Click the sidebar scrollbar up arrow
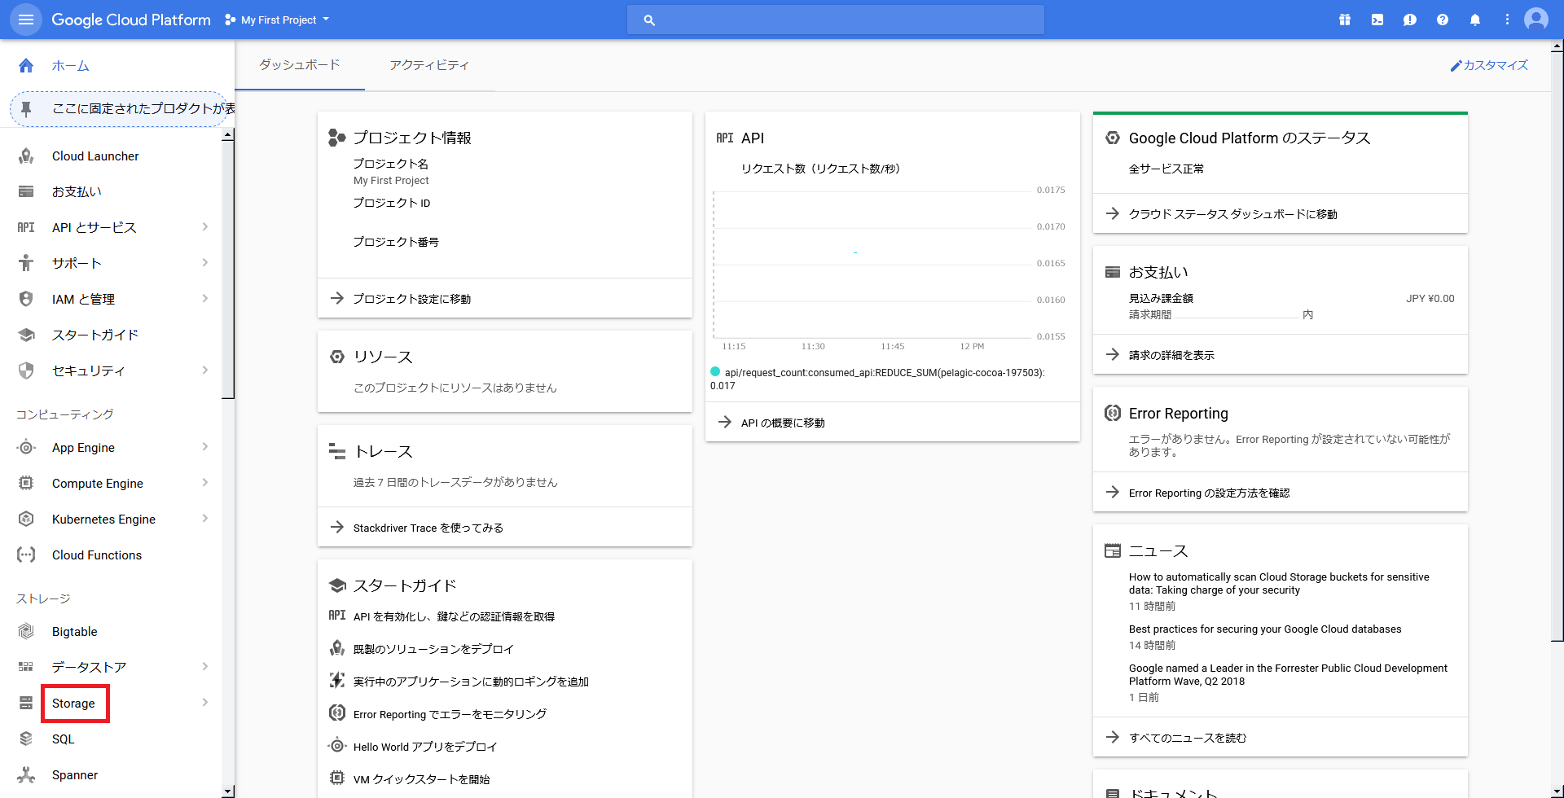Image resolution: width=1564 pixels, height=798 pixels. point(228,134)
